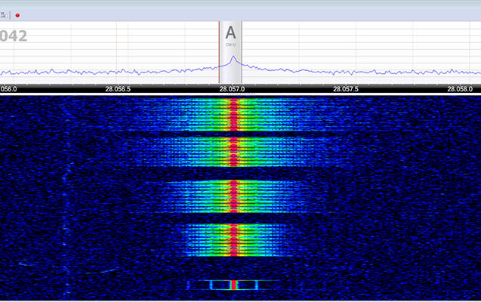Click the red record button
Viewport: 481px width, 302px height.
tap(18, 14)
